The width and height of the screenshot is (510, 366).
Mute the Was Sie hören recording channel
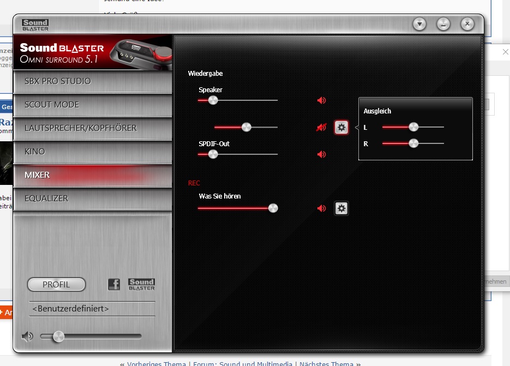[321, 208]
